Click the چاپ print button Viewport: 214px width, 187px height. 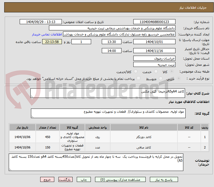click(84, 179)
